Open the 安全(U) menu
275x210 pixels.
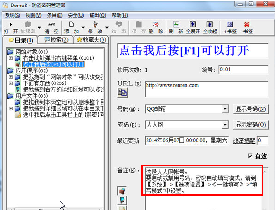pyautogui.click(x=76, y=15)
